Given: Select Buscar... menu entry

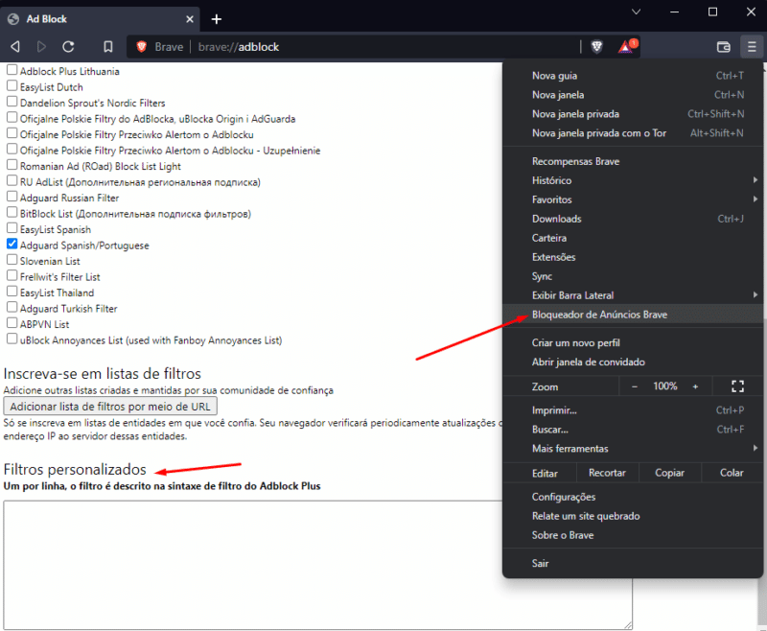Looking at the screenshot, I should [x=633, y=430].
